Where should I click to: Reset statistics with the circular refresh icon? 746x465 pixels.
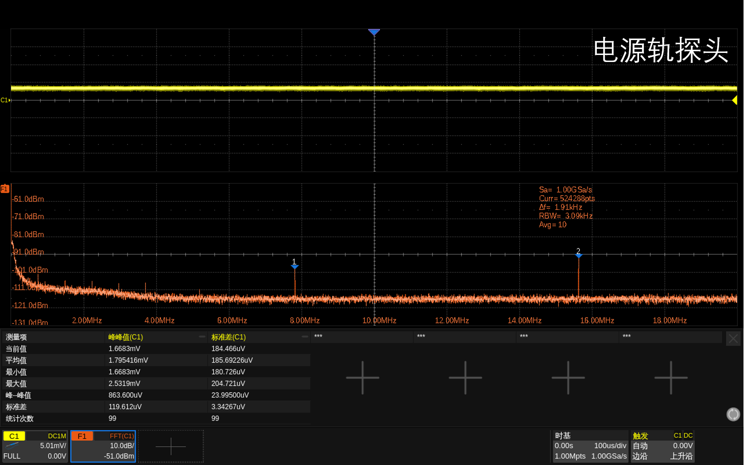(733, 414)
